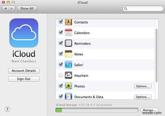Viewport: 165px width, 116px height.
Task: Click the search magnifier icon
Action: click(x=126, y=8)
